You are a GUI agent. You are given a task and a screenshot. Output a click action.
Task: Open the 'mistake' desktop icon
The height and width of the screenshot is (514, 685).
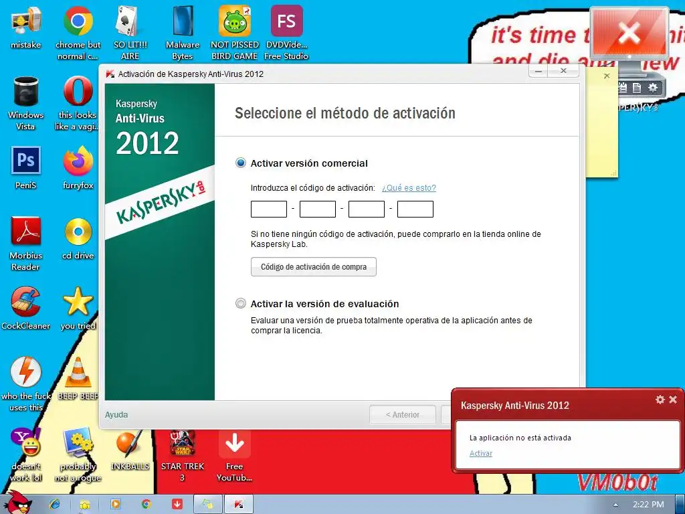26,27
